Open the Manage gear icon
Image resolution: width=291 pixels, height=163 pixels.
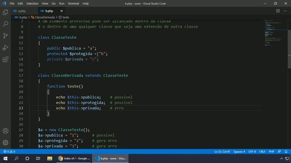5,143
